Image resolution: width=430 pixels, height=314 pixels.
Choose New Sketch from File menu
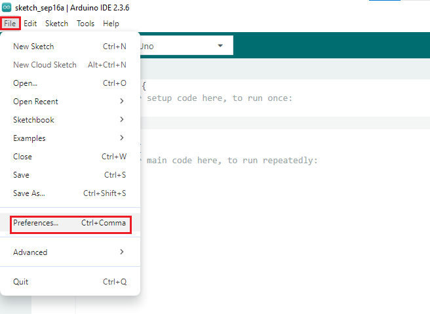(x=70, y=47)
